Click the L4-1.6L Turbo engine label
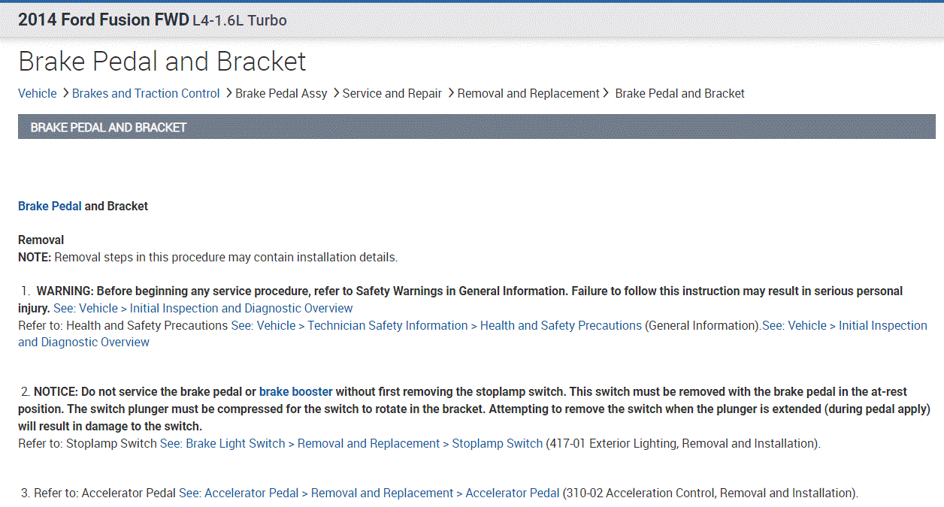Screen dimensions: 944x507 coord(240,21)
